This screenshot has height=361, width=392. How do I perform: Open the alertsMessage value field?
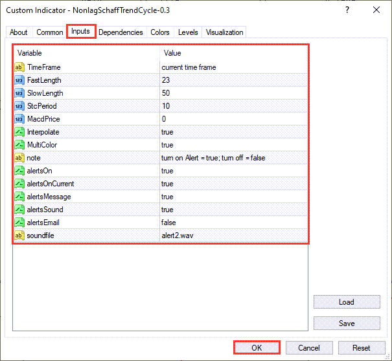233,197
